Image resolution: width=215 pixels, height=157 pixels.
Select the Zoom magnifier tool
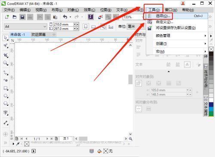[x=6, y=63]
